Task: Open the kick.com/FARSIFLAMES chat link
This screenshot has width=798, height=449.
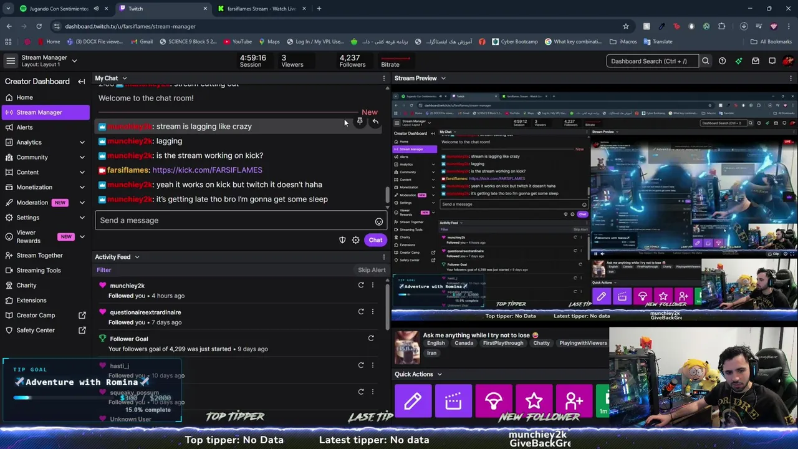Action: pyautogui.click(x=207, y=170)
